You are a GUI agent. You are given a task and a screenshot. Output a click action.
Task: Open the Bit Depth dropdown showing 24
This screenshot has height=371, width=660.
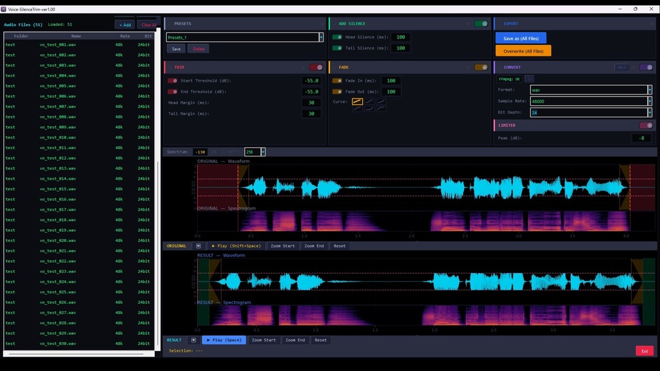point(650,112)
